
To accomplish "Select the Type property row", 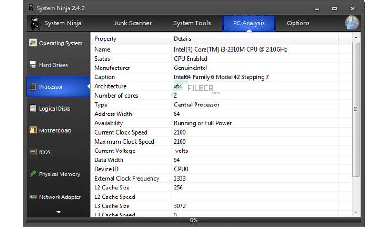I will click(221, 105).
